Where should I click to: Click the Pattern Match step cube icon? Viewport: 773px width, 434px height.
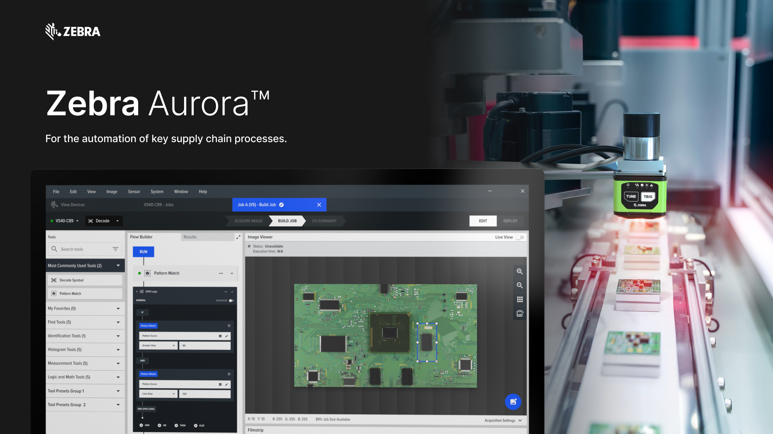[x=148, y=273]
